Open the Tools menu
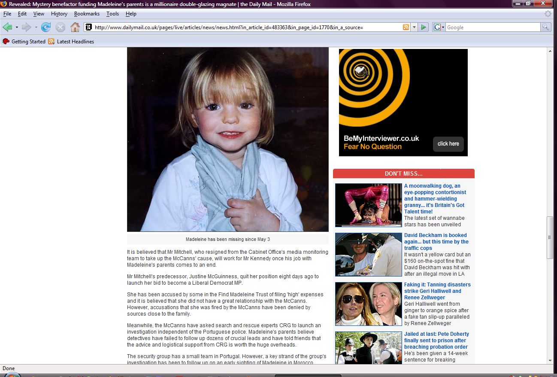The image size is (557, 377). (x=112, y=14)
